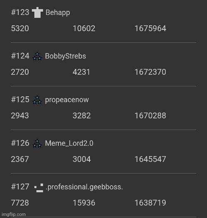The image size is (207, 218).
Task: Select rank #124 label
Action: point(20,56)
